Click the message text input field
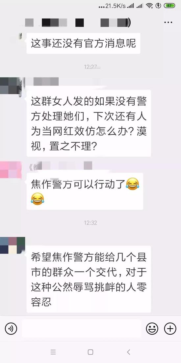 (82, 328)
